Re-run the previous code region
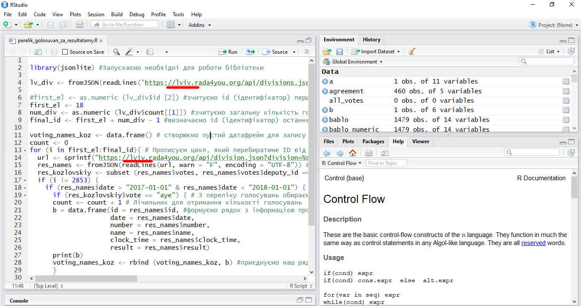The width and height of the screenshot is (581, 306). (x=250, y=52)
